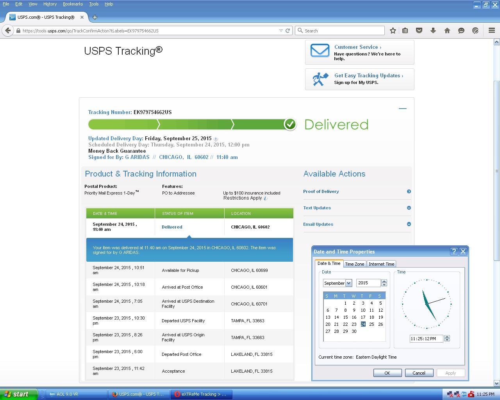
Task: Select the Date & Time tab
Action: click(329, 263)
